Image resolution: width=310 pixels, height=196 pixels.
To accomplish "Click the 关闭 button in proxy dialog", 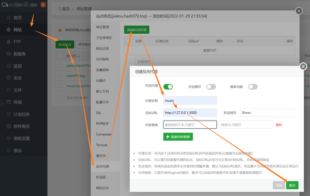I will pos(279,185).
